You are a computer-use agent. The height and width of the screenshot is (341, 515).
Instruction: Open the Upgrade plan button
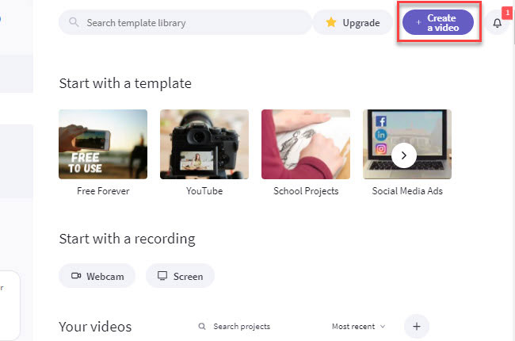(353, 23)
